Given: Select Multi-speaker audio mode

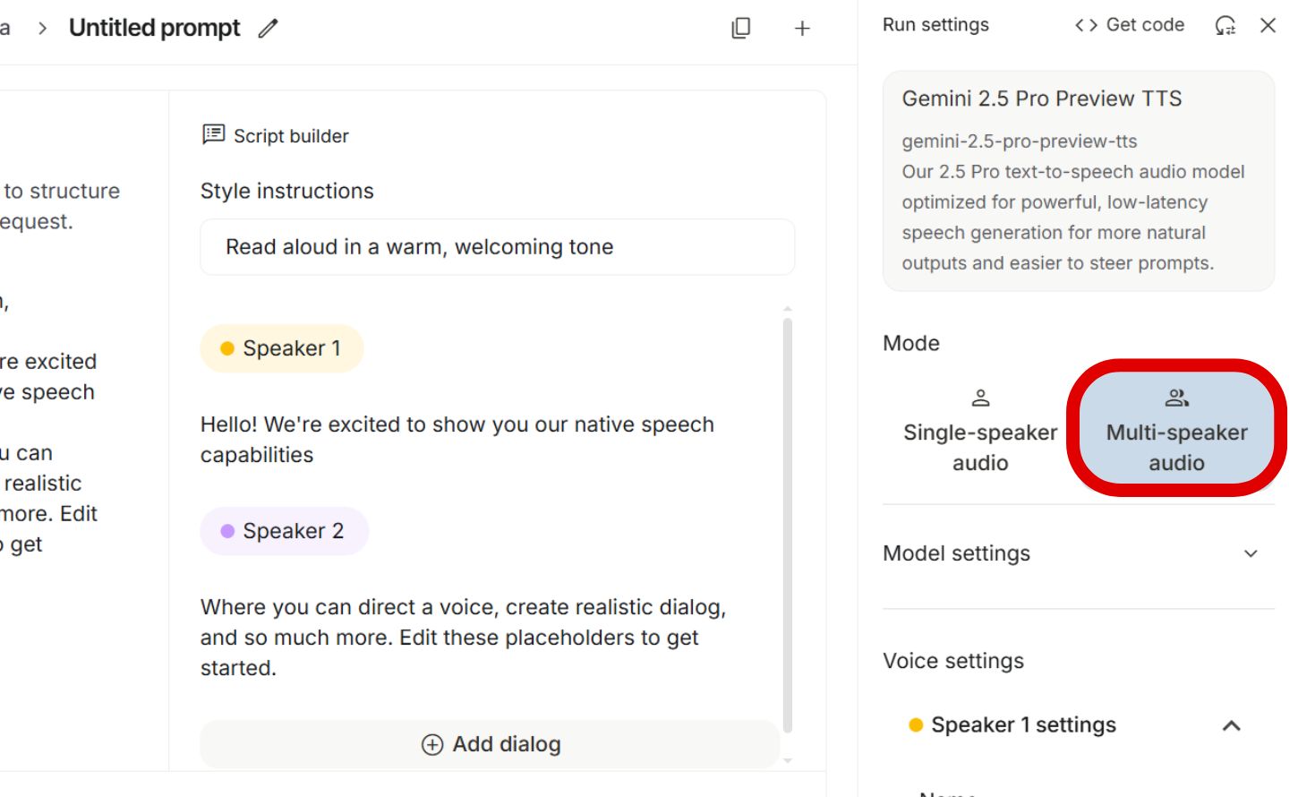Looking at the screenshot, I should 1175,433.
